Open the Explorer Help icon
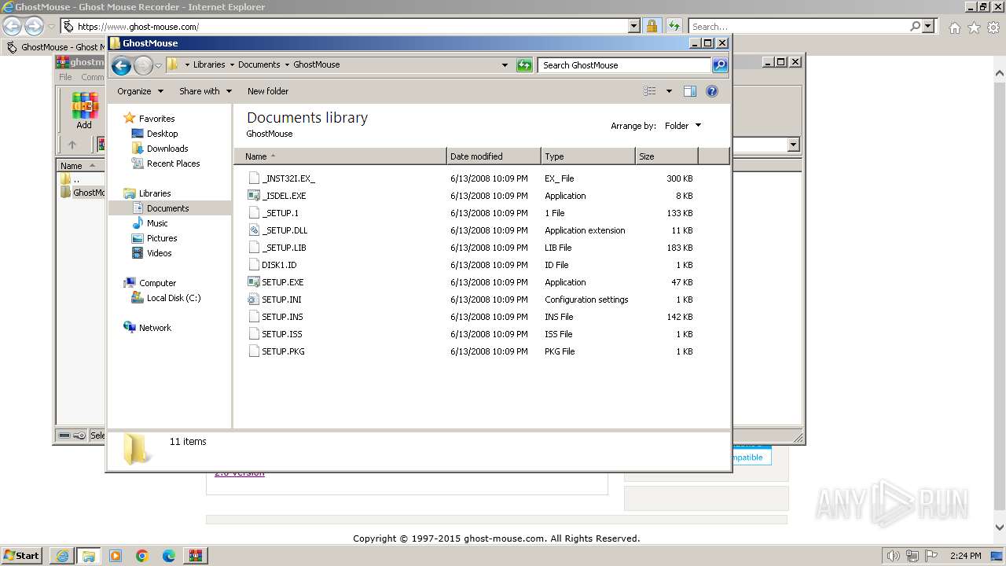This screenshot has width=1006, height=566. (712, 91)
